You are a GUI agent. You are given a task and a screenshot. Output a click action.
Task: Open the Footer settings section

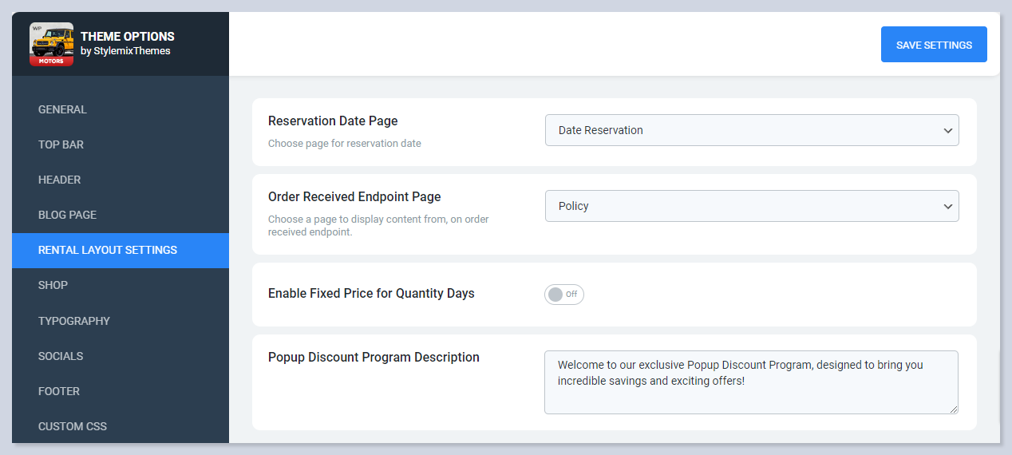[59, 391]
